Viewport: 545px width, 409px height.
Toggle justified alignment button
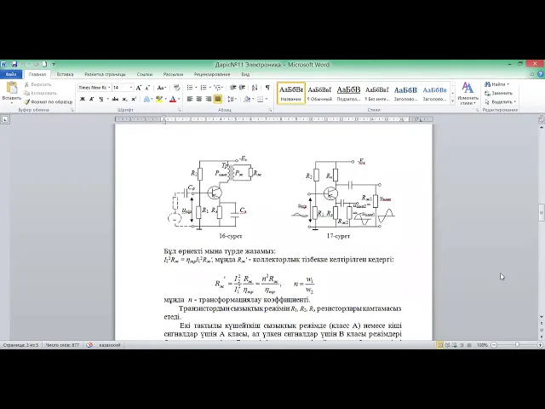218,99
